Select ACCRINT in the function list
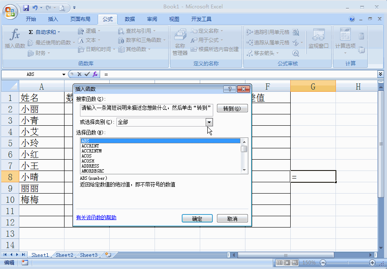Screen dimensions: 387x269 [161, 146]
